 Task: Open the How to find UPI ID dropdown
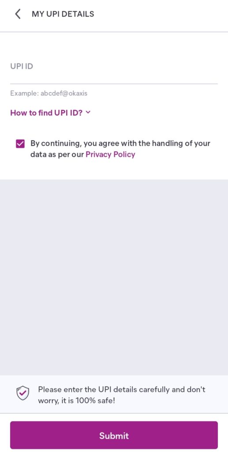(50, 113)
